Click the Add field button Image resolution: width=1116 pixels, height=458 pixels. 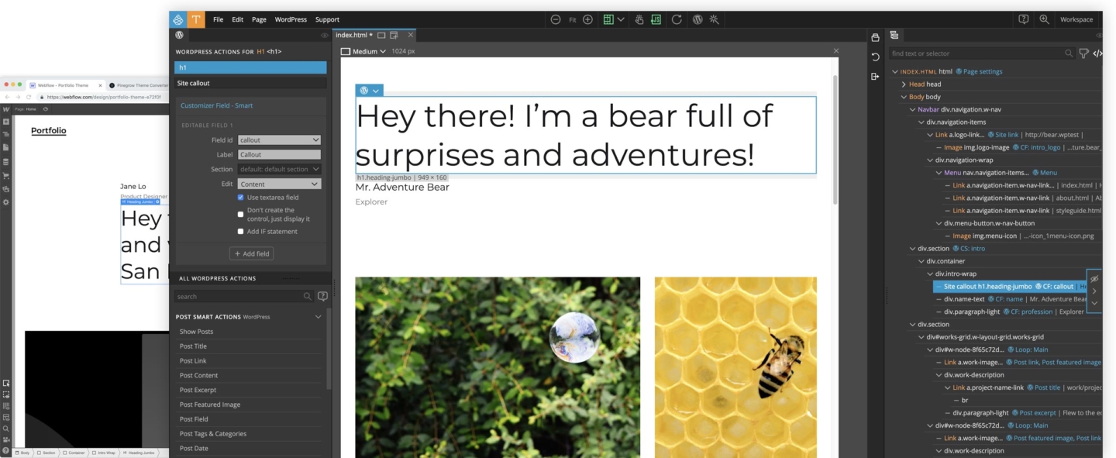[251, 253]
